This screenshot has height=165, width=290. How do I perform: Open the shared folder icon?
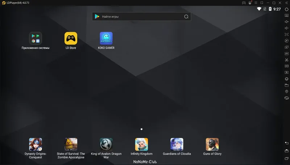[x=286, y=85]
